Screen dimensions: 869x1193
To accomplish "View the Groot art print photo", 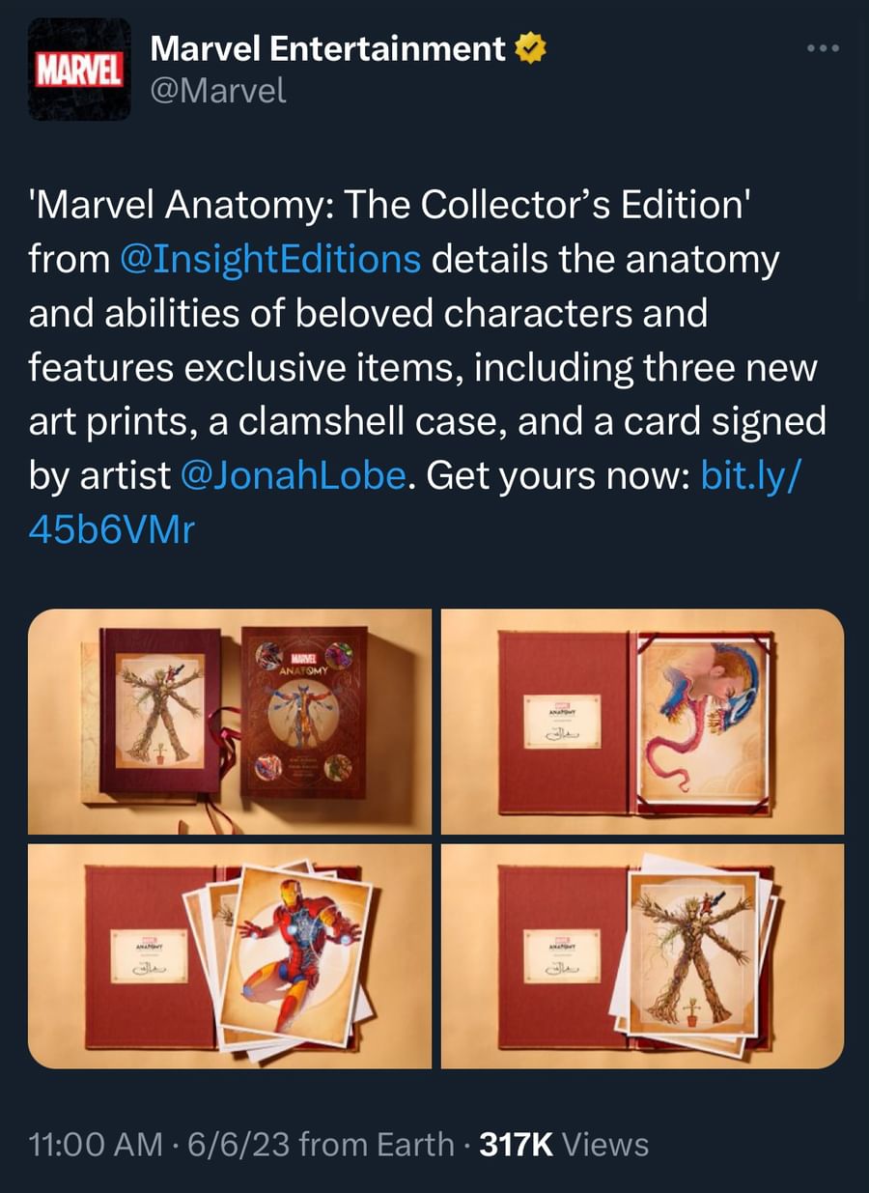I will point(642,956).
